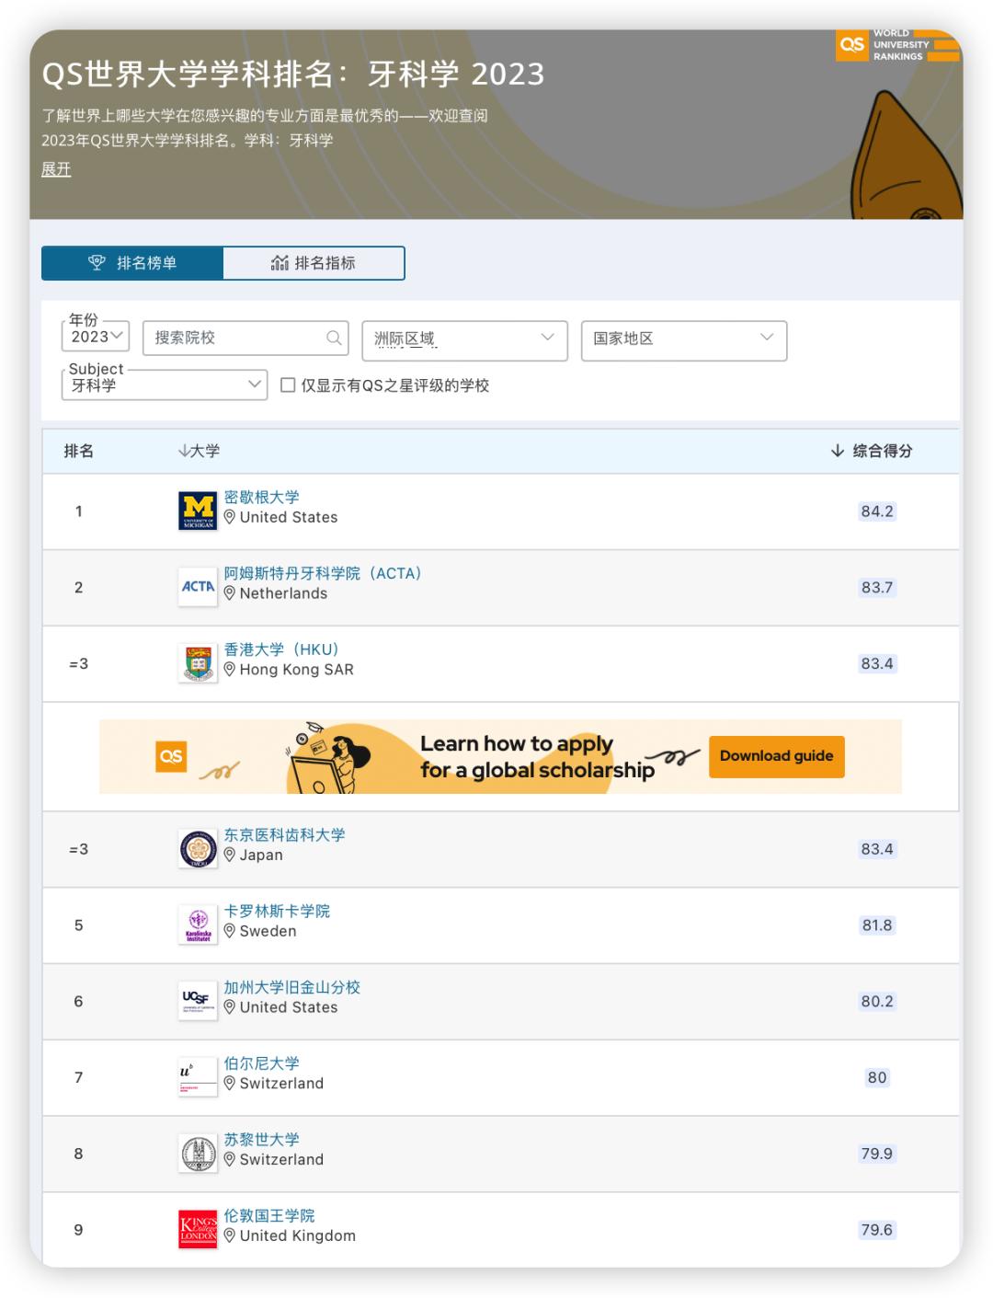Click the UCSF logo
Image resolution: width=993 pixels, height=1298 pixels.
[197, 1001]
